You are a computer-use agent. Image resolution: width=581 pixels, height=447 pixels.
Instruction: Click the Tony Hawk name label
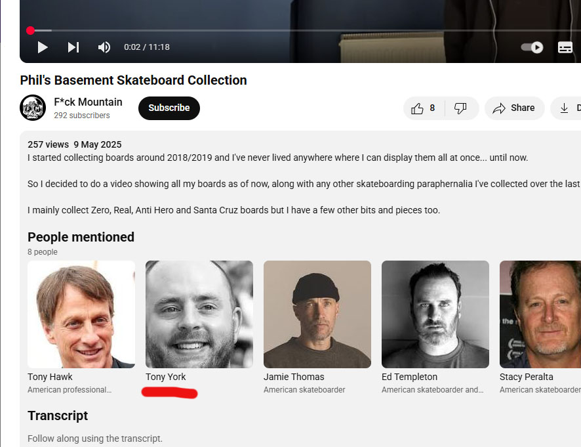[x=50, y=377]
